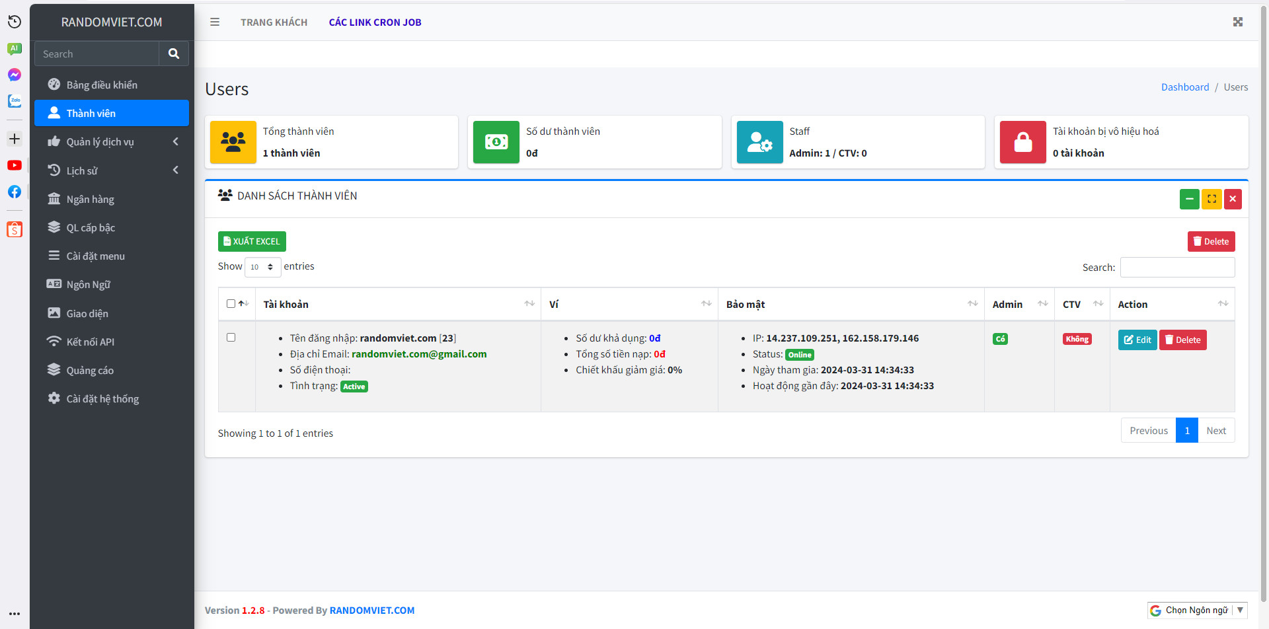This screenshot has width=1269, height=629.
Task: Click the Dashboard breadcrumb link
Action: pyautogui.click(x=1185, y=87)
